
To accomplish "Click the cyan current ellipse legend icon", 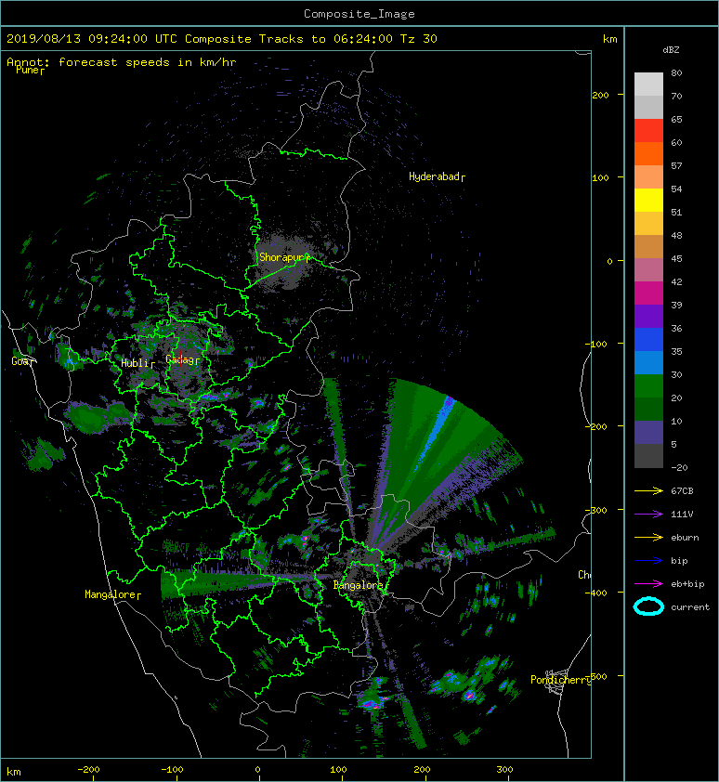I will pos(648,606).
